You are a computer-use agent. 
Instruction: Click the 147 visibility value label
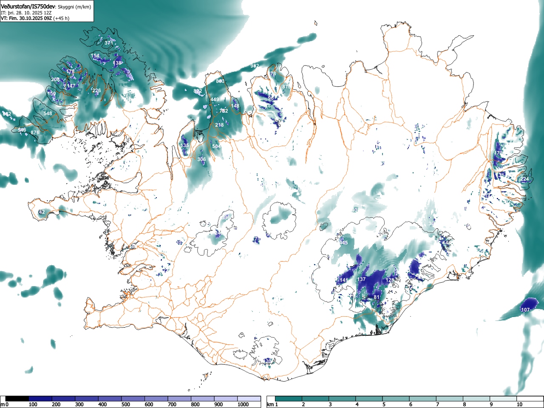(71, 86)
